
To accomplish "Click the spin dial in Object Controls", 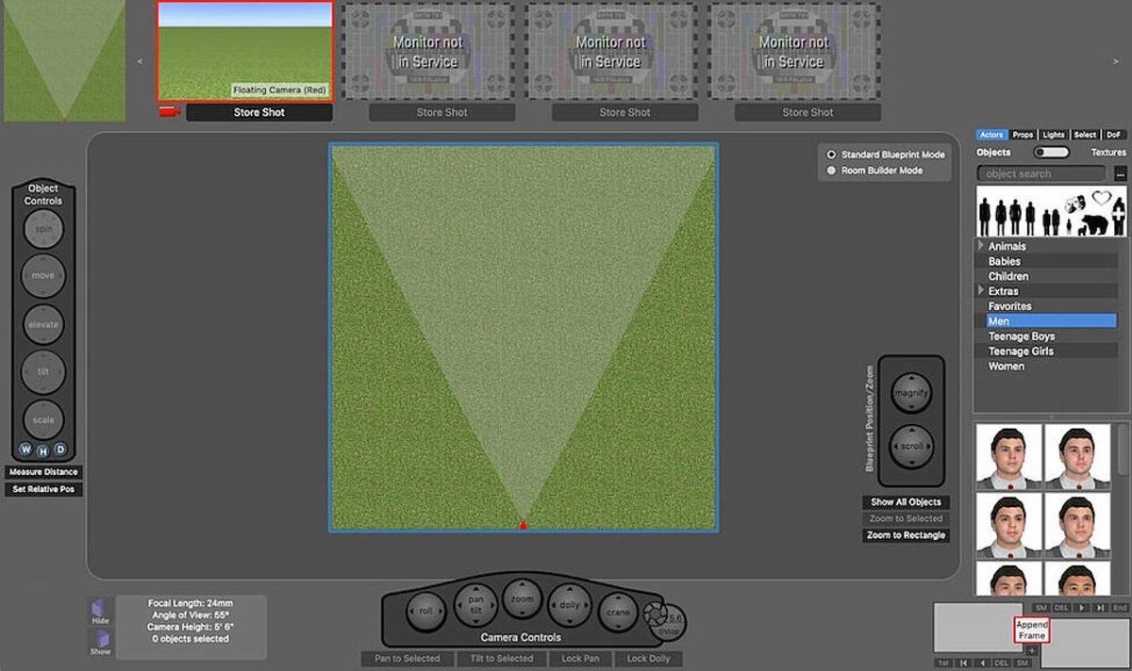I will pos(43,229).
